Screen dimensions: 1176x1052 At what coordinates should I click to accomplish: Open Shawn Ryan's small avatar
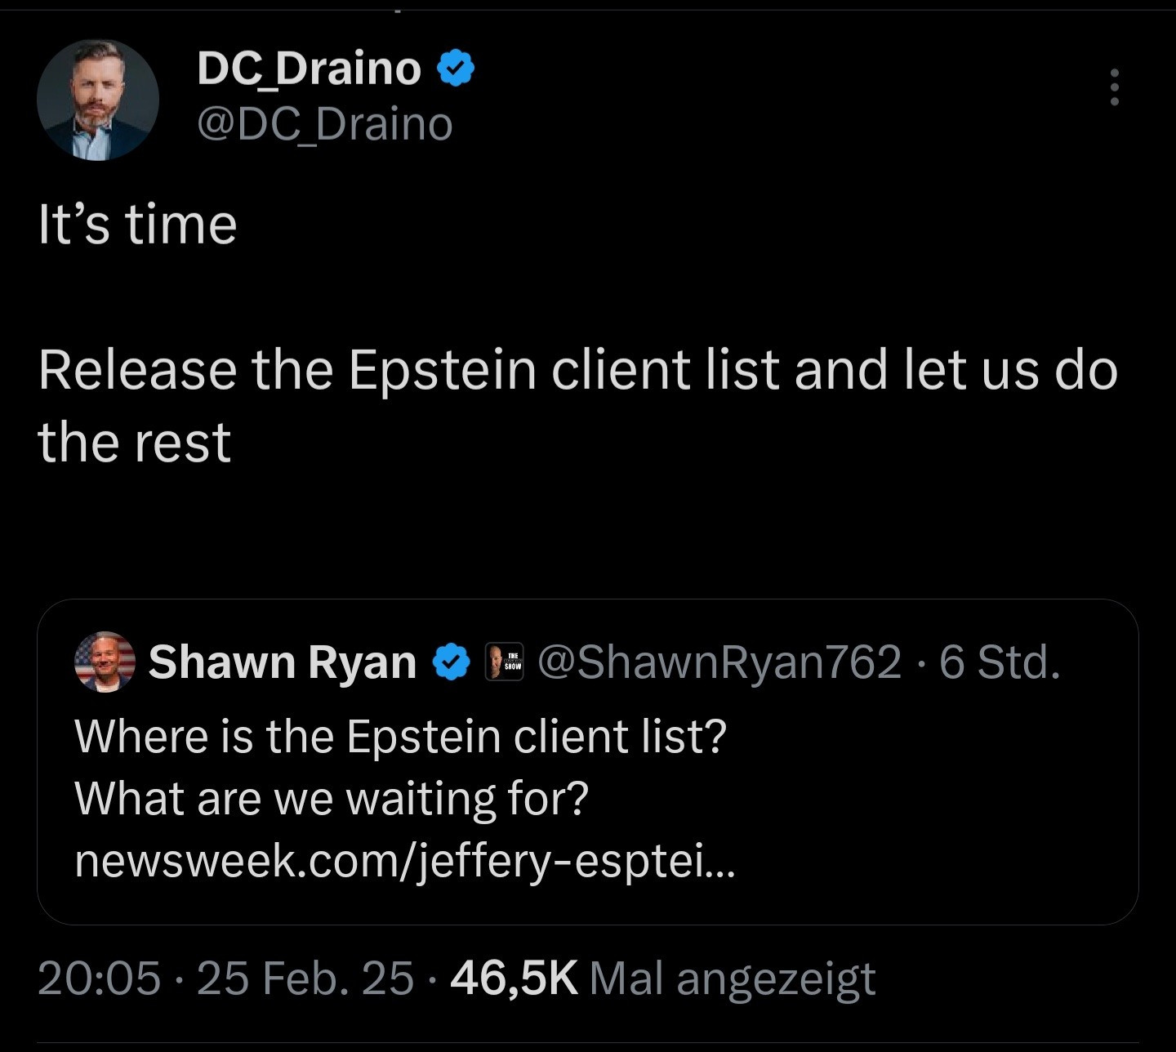[x=105, y=662]
